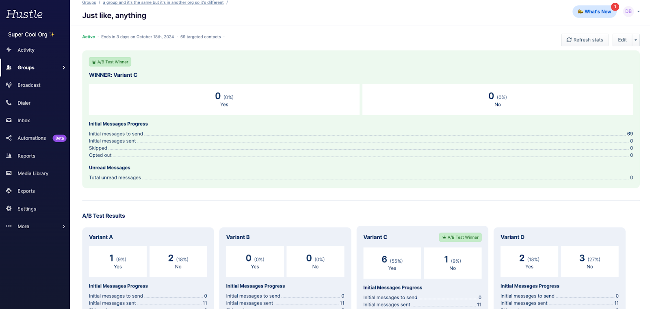
Task: Expand the More menu chevron
Action: [64, 227]
